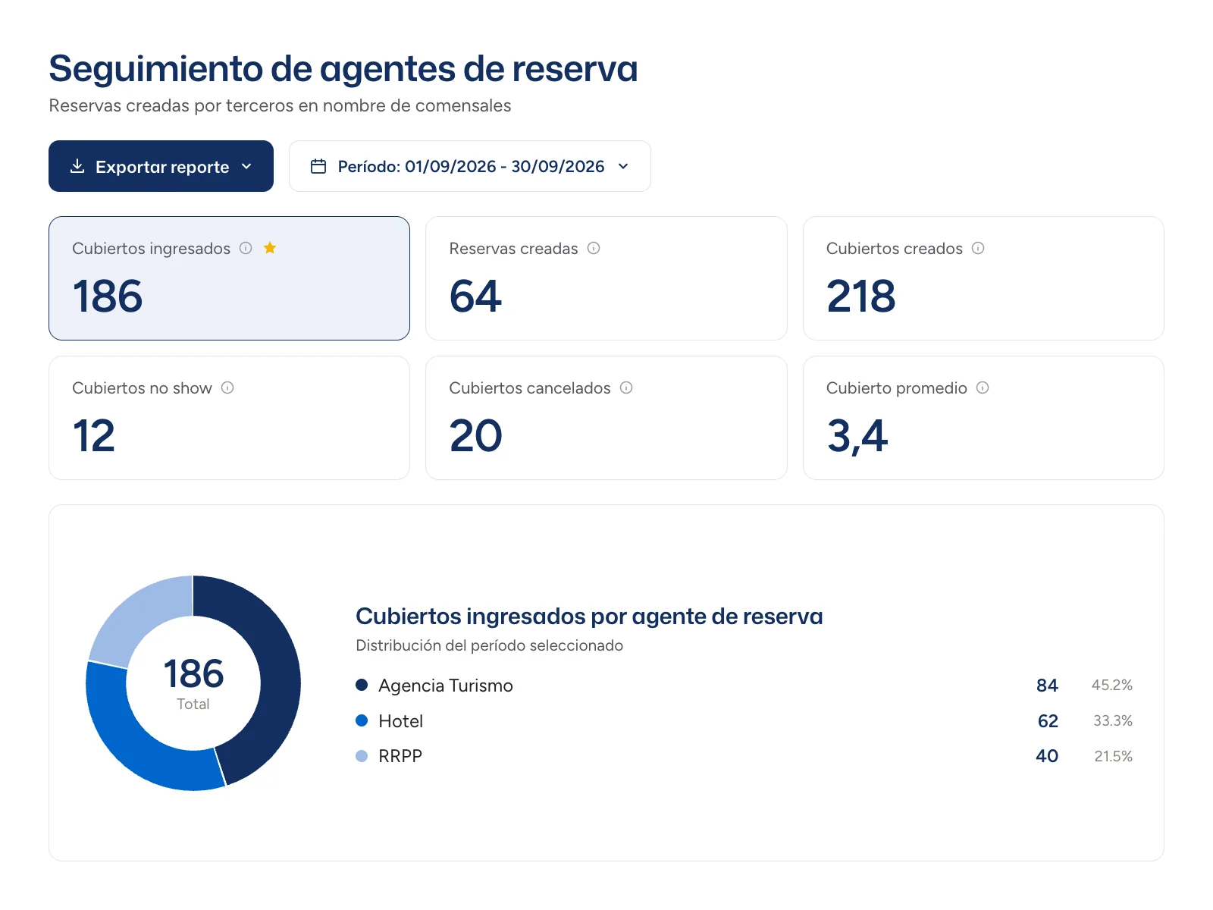Select the Cubierto promedio value 3,4
Image resolution: width=1213 pixels, height=910 pixels.
(x=857, y=437)
